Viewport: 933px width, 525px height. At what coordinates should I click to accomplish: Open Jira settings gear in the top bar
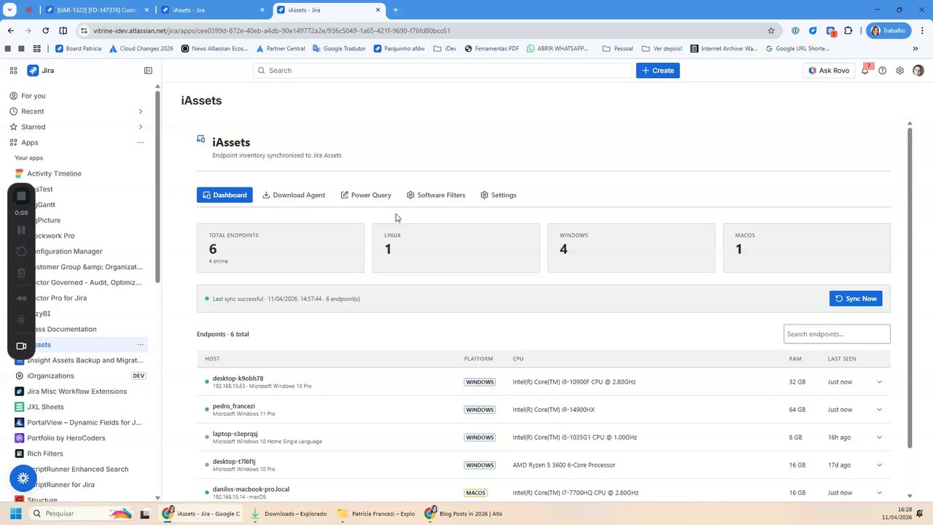pos(900,71)
